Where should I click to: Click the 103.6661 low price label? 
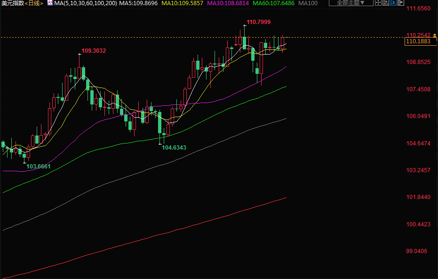click(38, 167)
